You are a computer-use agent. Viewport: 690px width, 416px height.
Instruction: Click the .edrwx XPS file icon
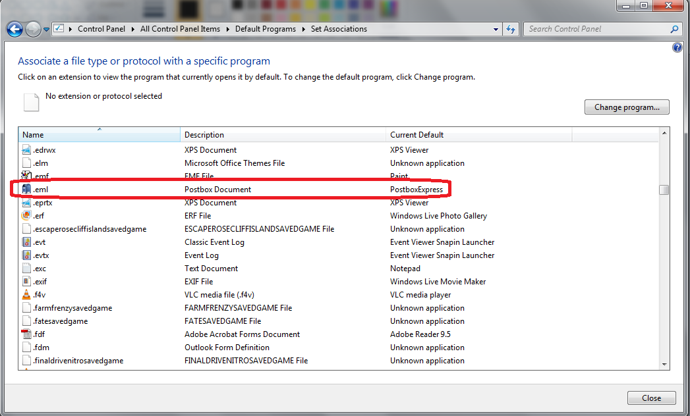[26, 150]
